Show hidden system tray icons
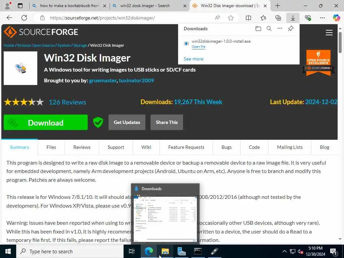The width and height of the screenshot is (344, 258). click(x=284, y=251)
